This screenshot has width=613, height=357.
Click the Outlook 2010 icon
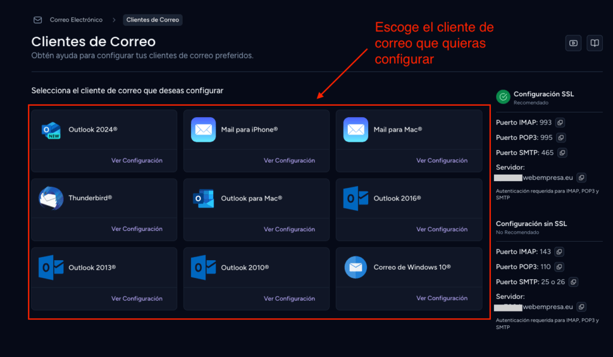coord(204,267)
